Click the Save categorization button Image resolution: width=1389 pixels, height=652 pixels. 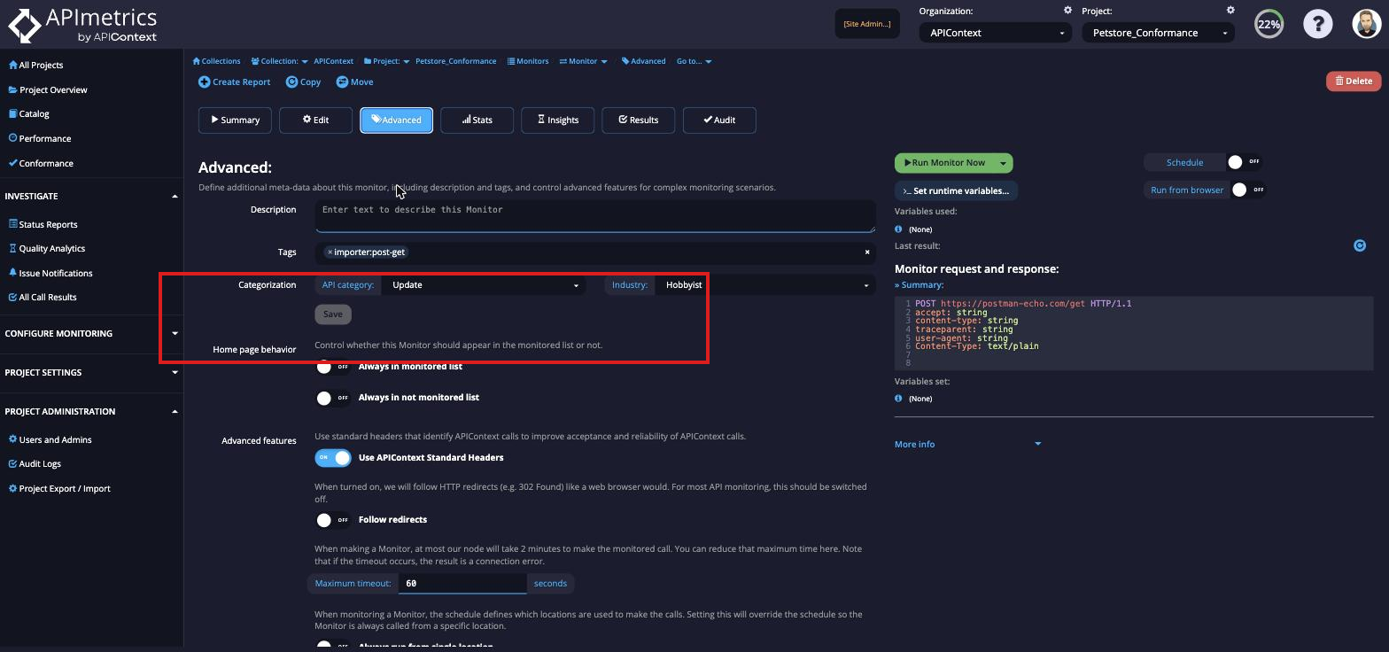[333, 314]
